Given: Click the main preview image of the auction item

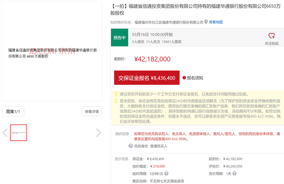Looking at the screenshot, I should pyautogui.click(x=52, y=53).
